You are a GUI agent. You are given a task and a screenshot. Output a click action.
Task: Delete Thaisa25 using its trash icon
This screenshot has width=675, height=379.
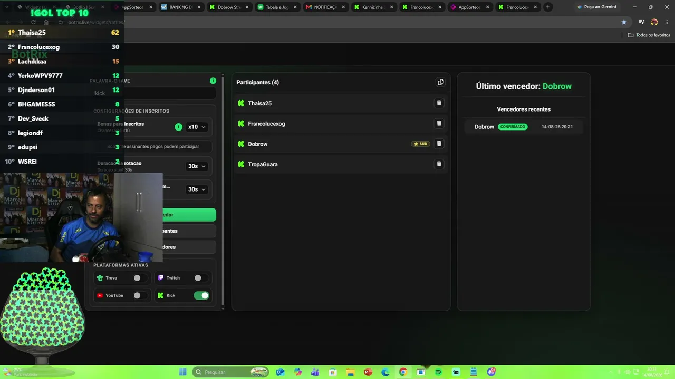(439, 103)
